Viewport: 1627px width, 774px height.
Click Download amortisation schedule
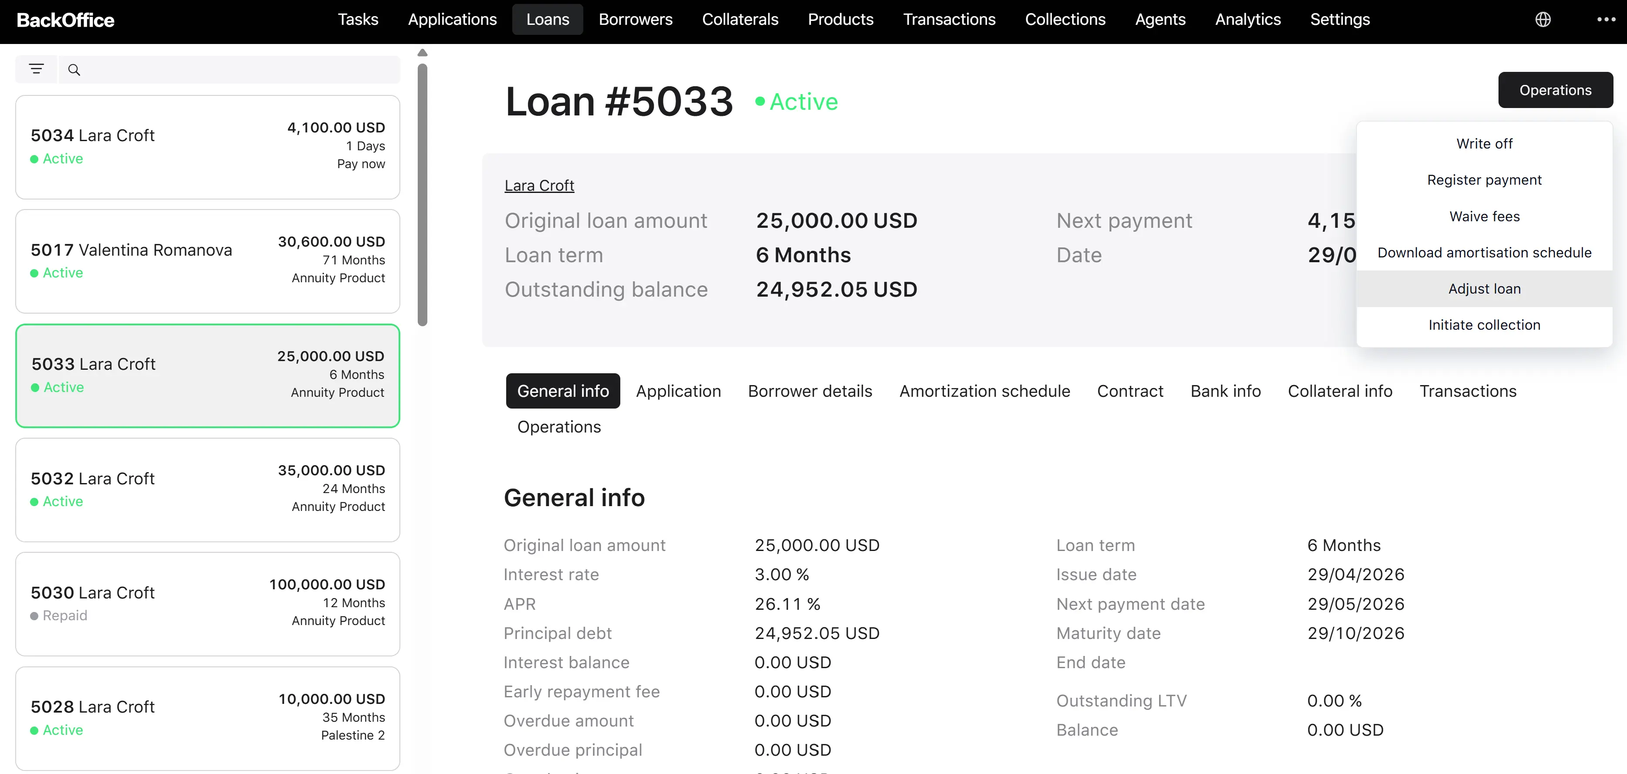coord(1484,253)
